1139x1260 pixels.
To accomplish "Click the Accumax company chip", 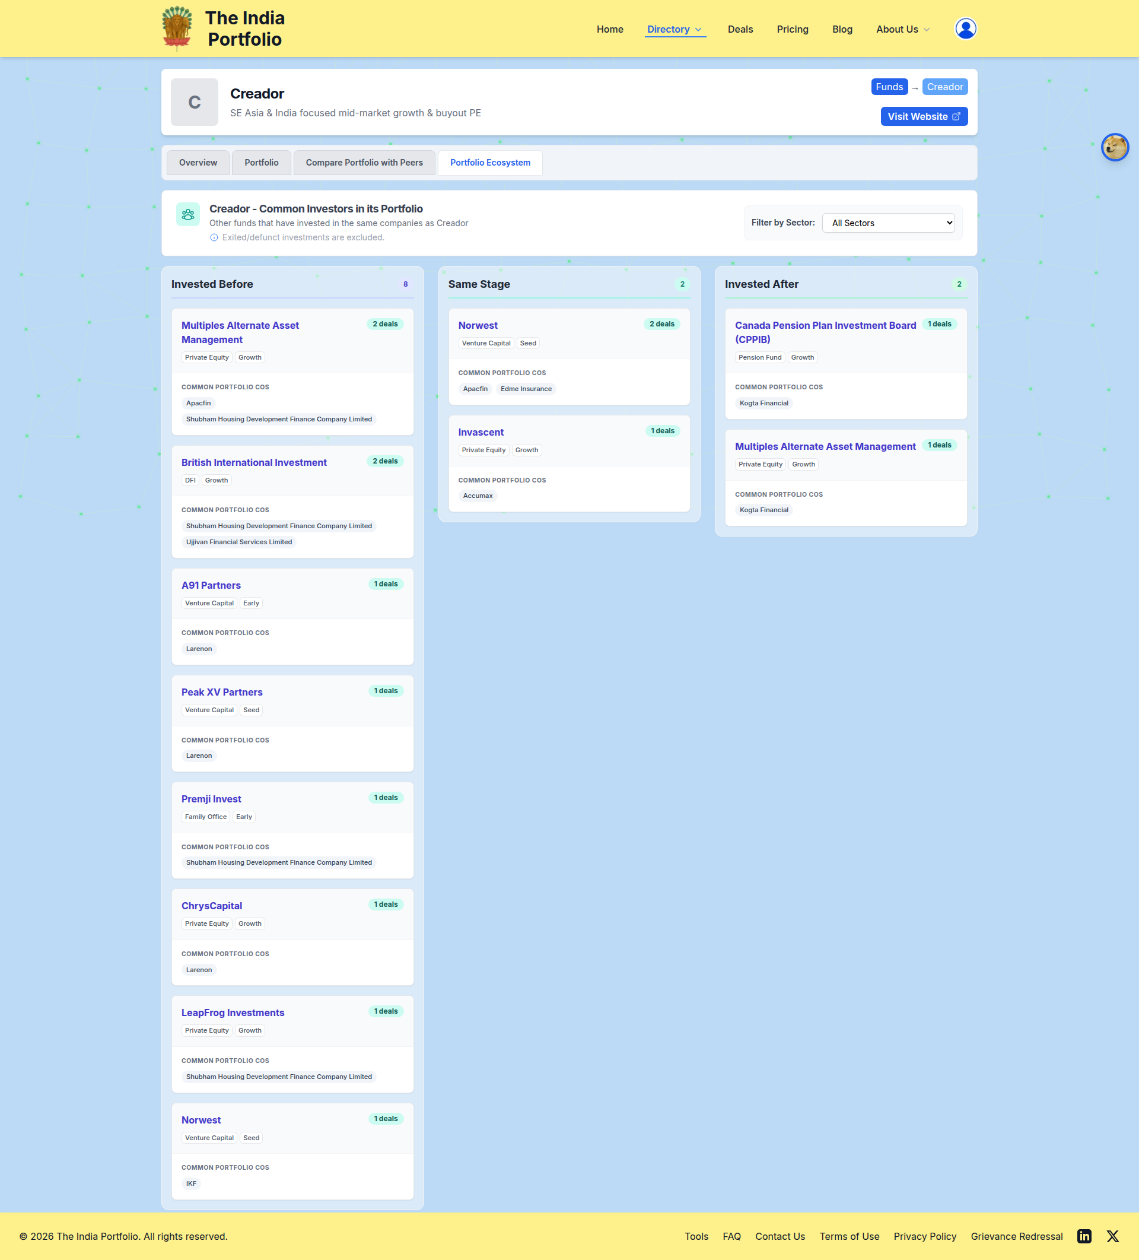I will (478, 496).
